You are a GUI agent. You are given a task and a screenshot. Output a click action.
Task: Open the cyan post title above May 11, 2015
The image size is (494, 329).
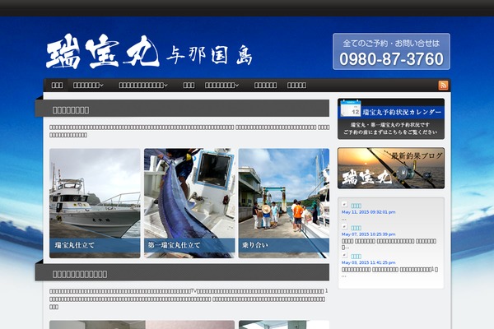pos(356,206)
